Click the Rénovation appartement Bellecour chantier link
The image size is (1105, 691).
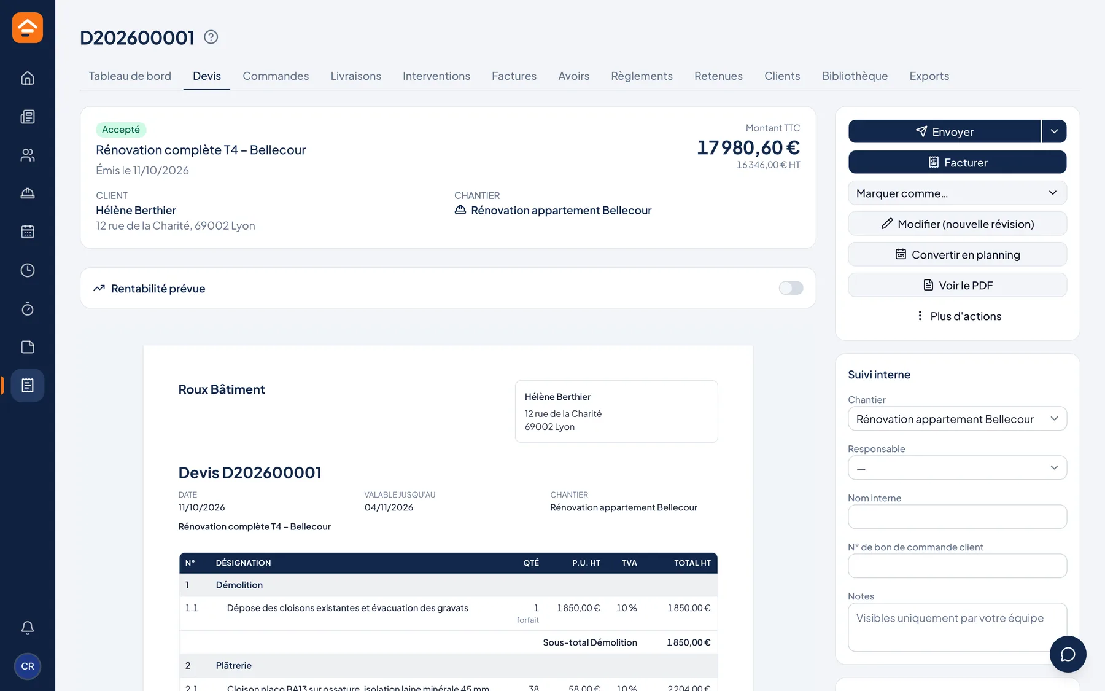point(561,210)
